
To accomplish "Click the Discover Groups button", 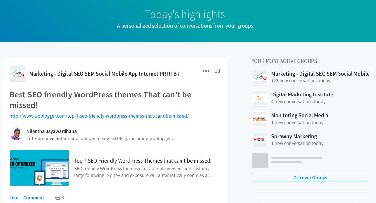I will click(x=310, y=178).
